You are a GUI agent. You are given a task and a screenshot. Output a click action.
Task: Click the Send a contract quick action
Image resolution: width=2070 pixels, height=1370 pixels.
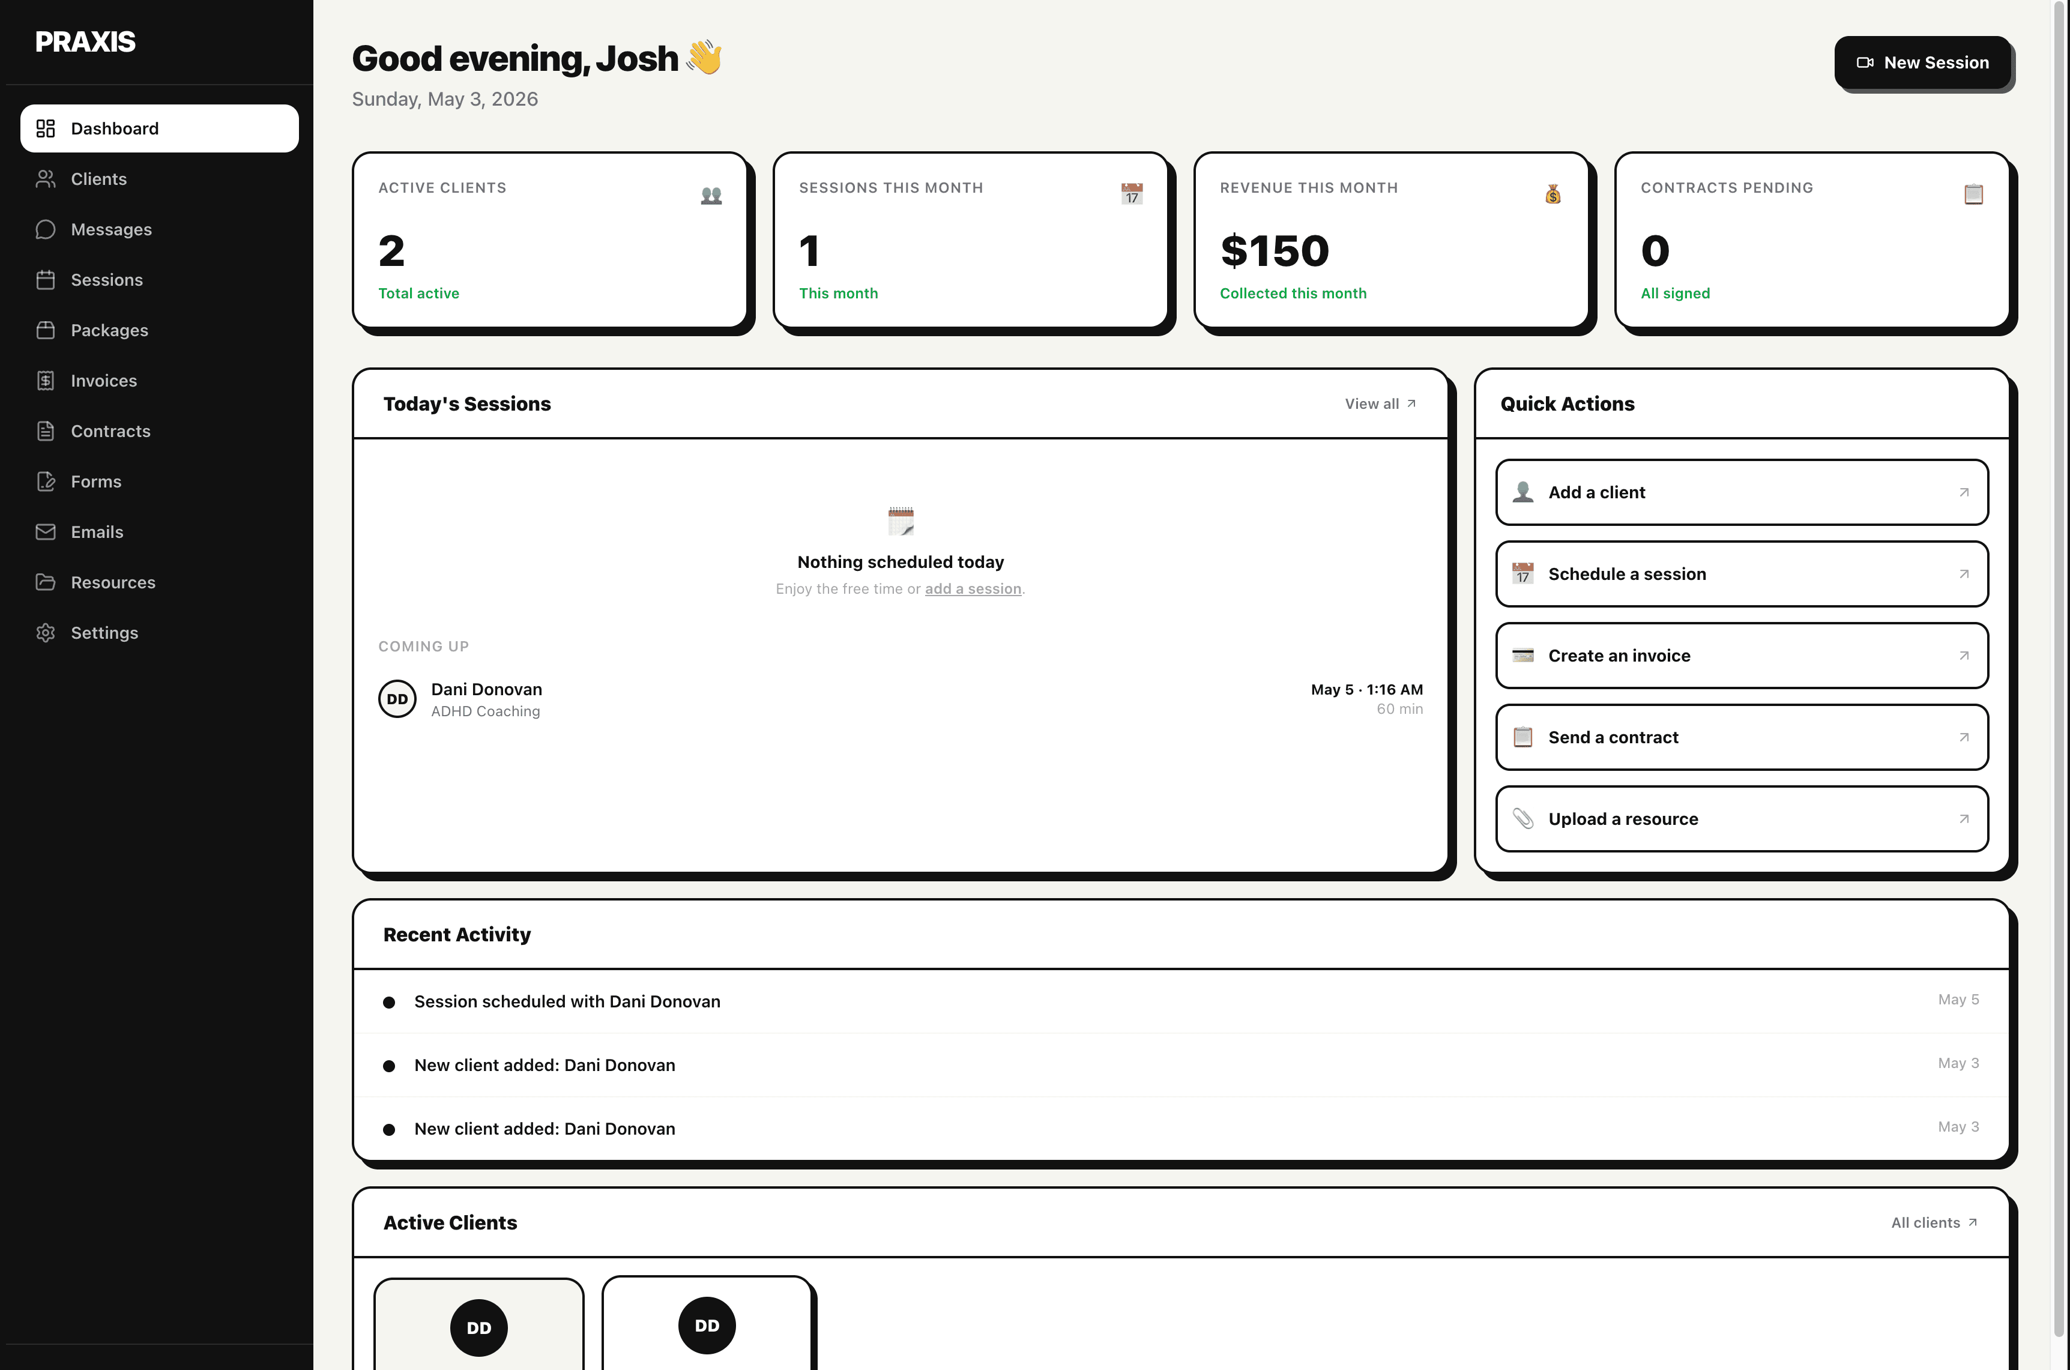pyautogui.click(x=1742, y=737)
